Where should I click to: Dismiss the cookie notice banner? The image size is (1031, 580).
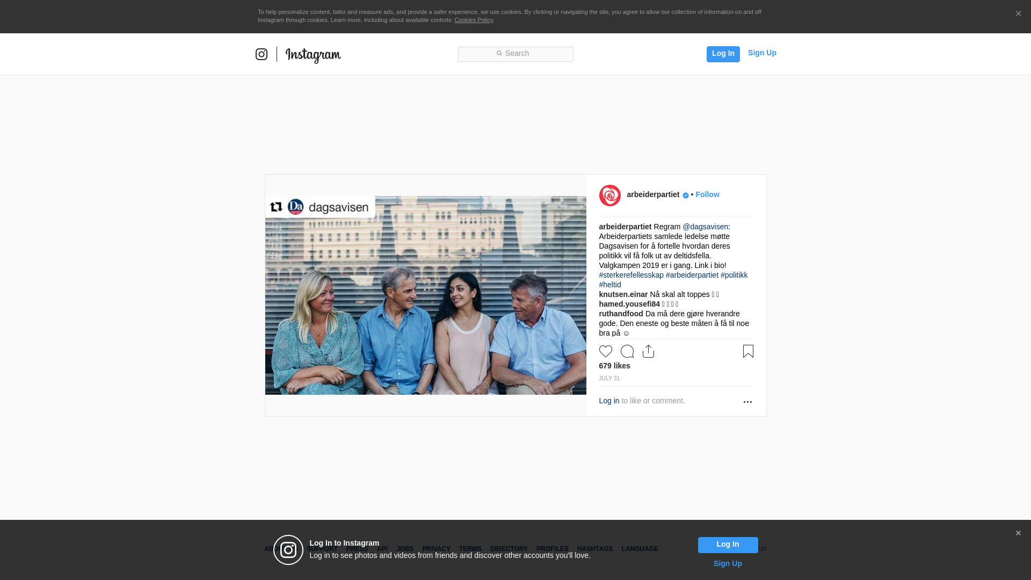tap(1018, 14)
